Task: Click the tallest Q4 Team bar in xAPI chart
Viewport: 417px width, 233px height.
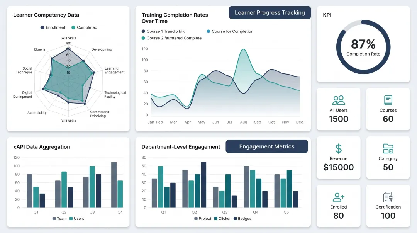Action: coord(114,185)
